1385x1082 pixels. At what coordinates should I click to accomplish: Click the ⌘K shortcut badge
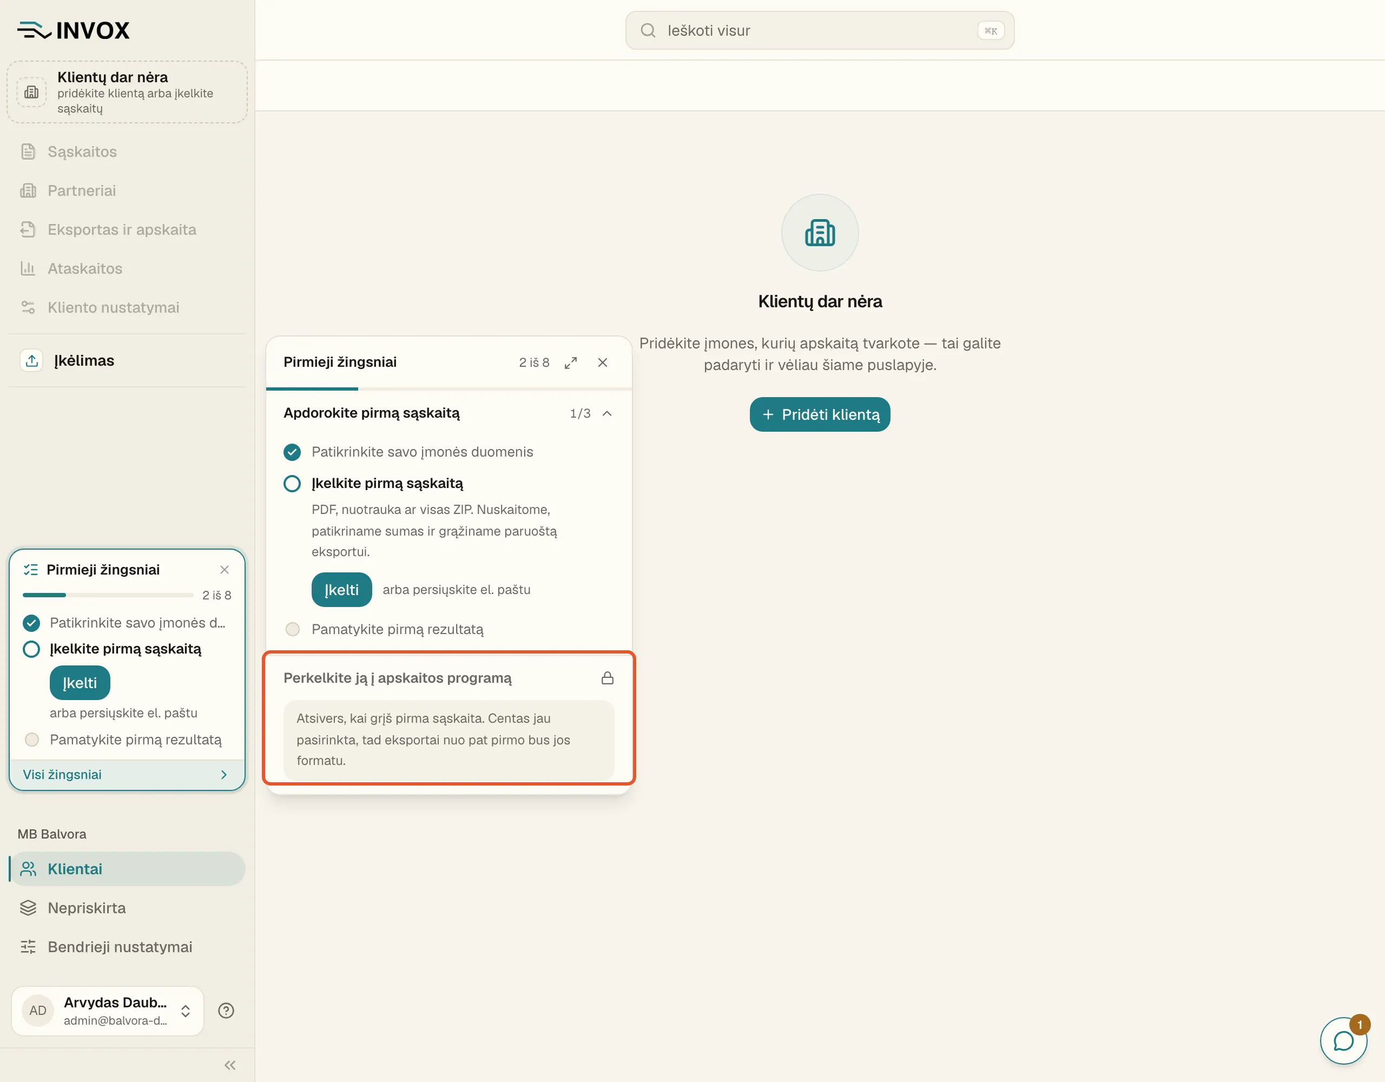(x=991, y=30)
